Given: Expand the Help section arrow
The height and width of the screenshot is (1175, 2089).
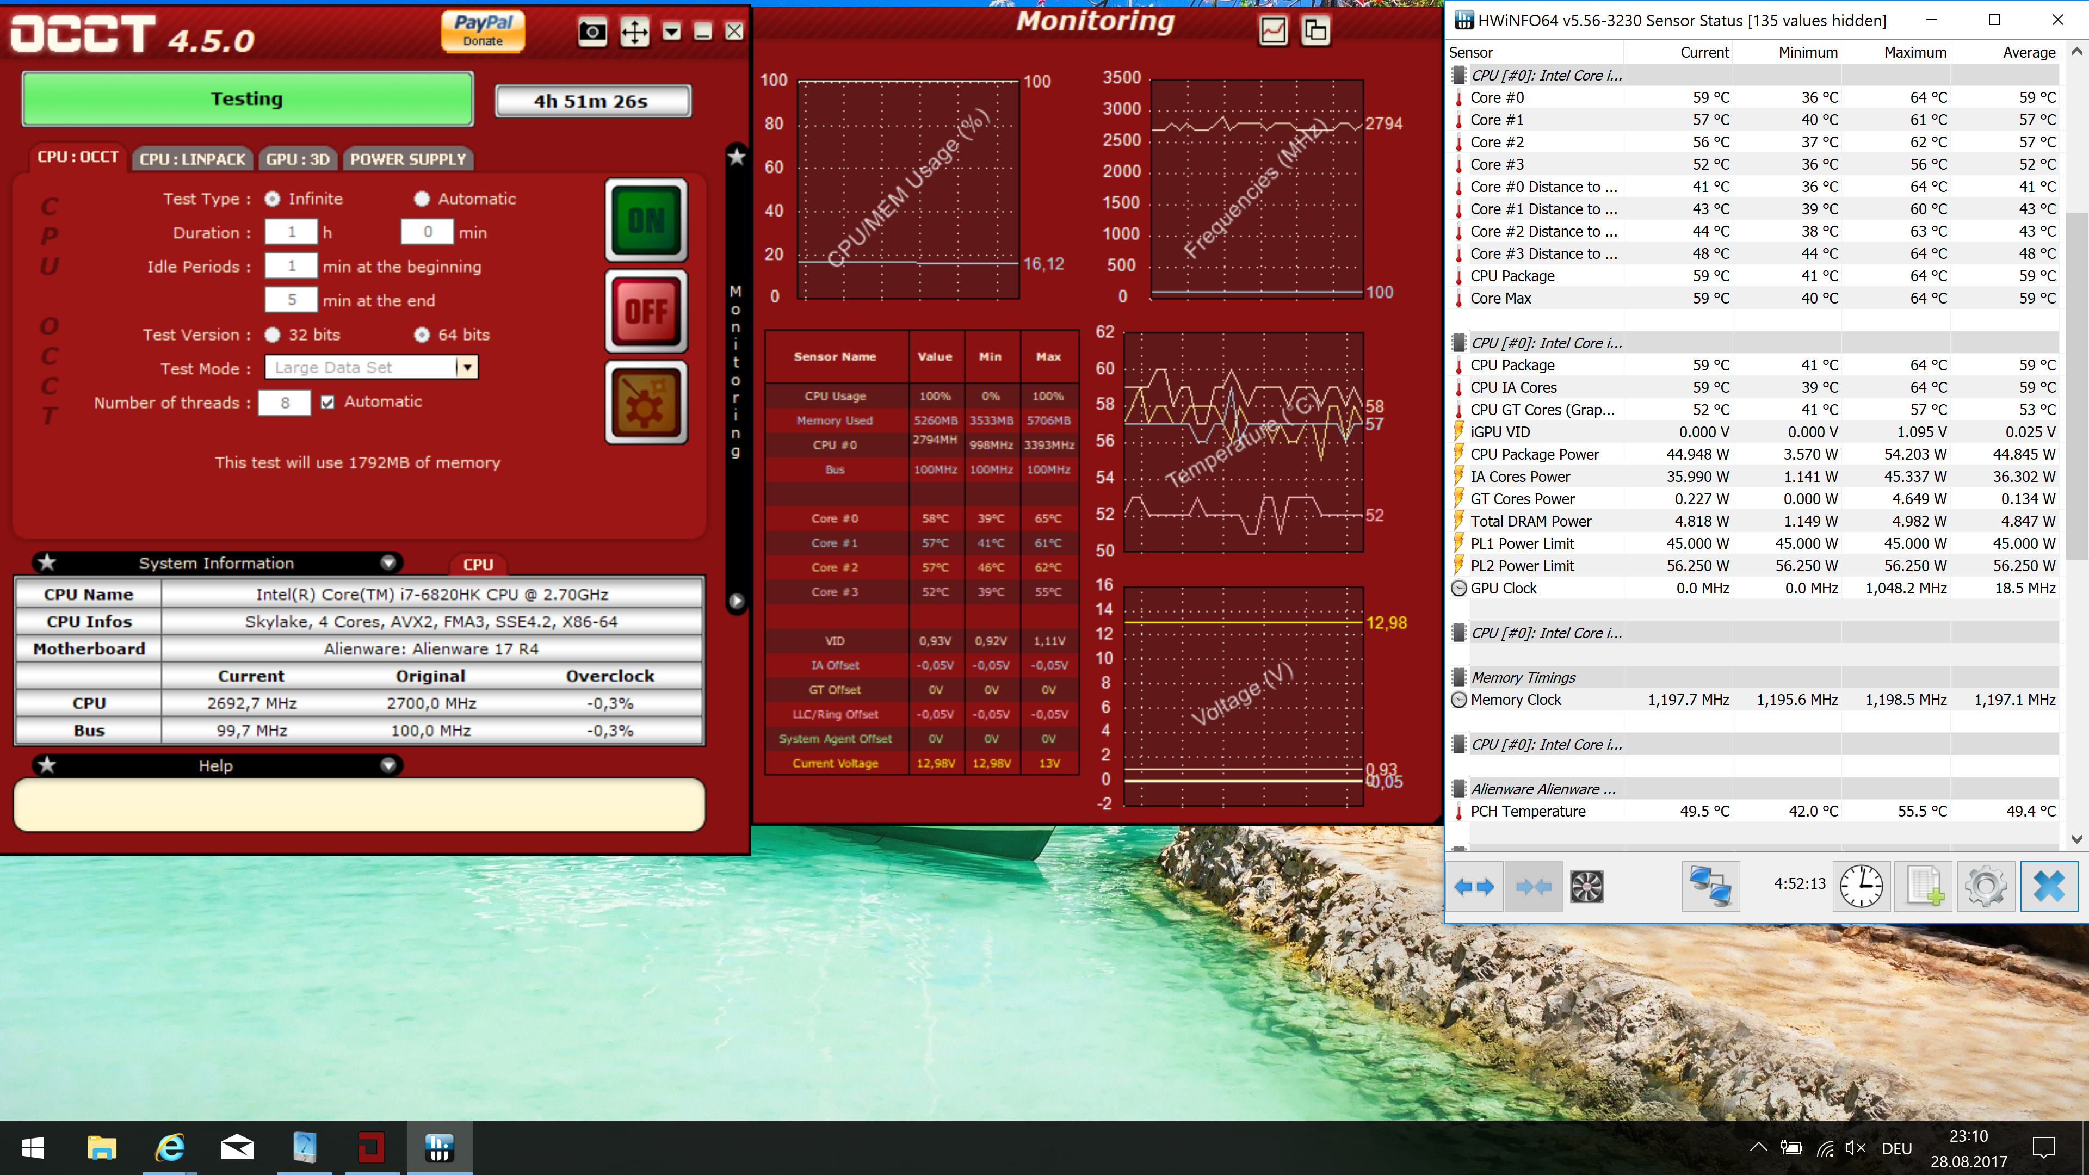Looking at the screenshot, I should pyautogui.click(x=388, y=765).
